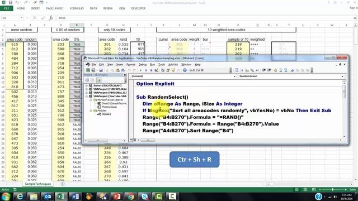Click the Toggle Bookmark flag icon
This screenshot has height=201, width=358.
pyautogui.click(x=292, y=70)
